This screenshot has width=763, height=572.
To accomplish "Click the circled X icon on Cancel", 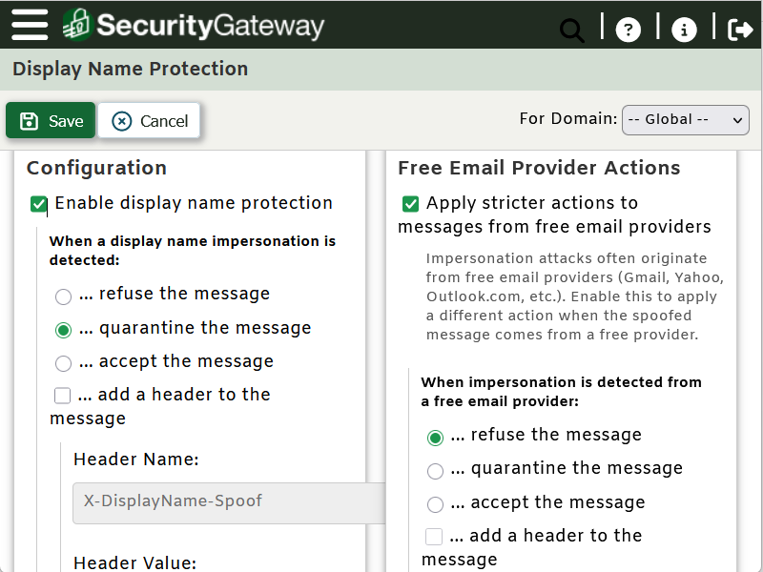I will (x=120, y=120).
